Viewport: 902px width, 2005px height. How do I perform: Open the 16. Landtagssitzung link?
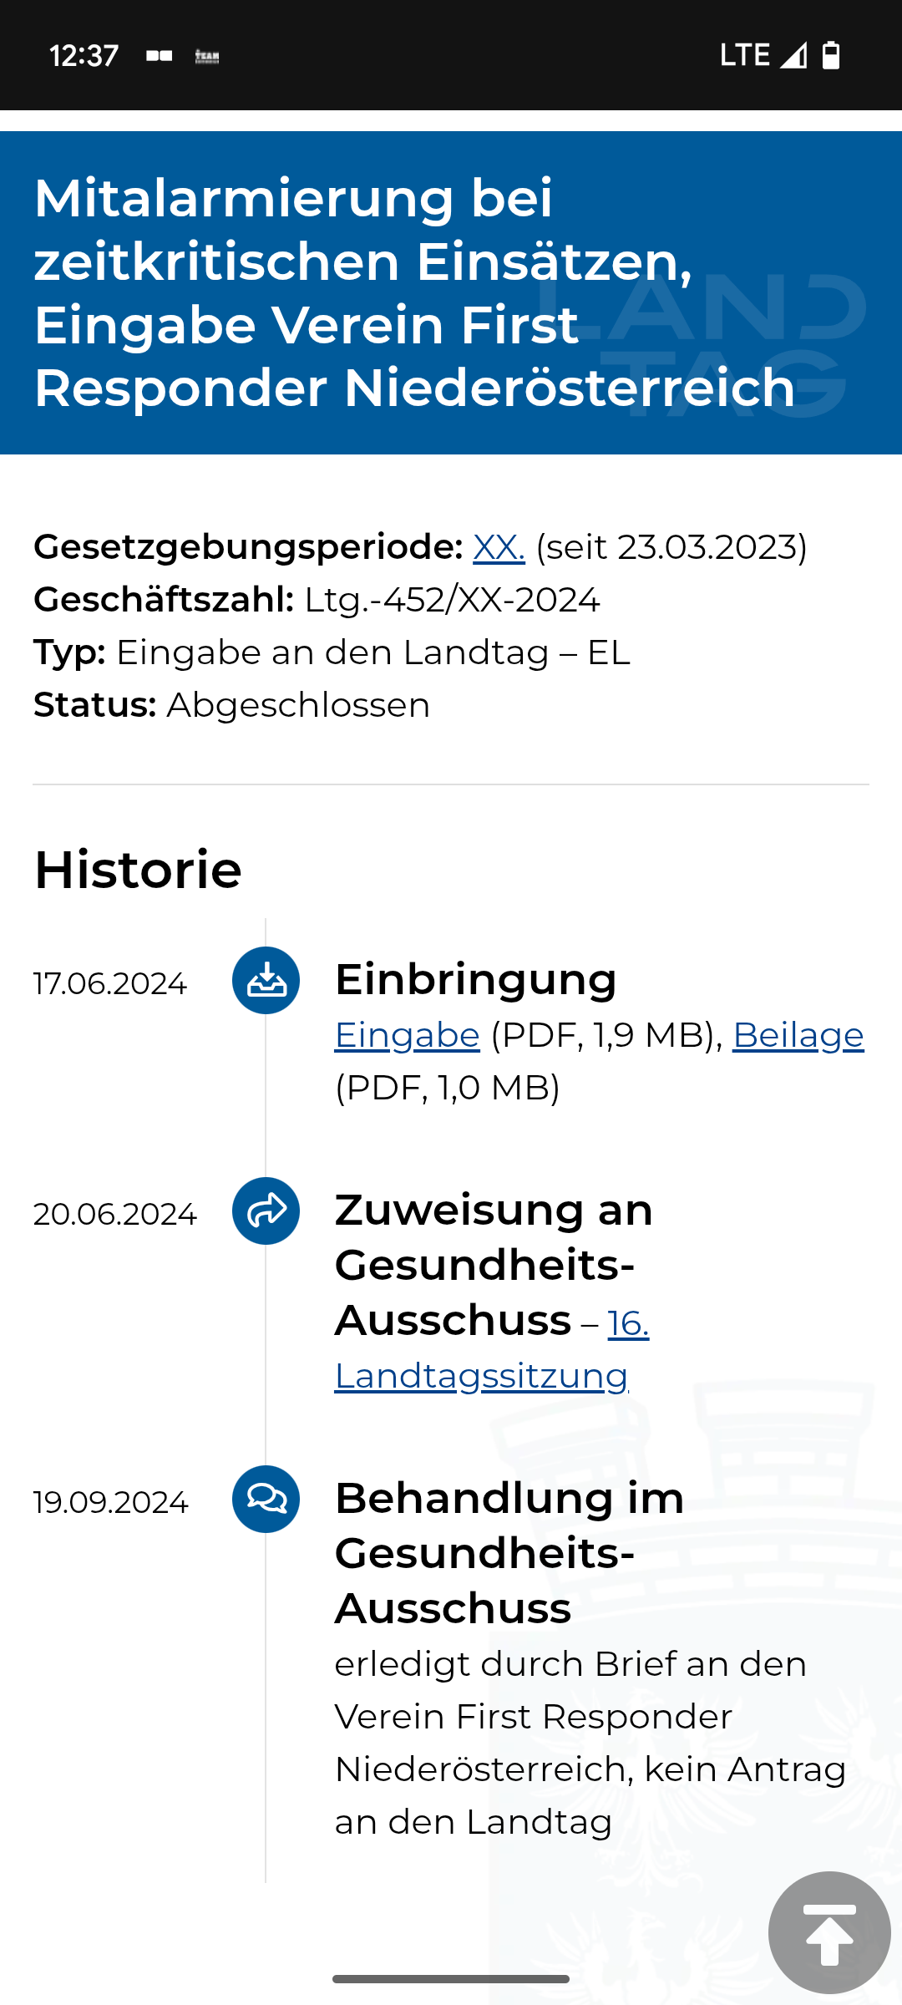coord(492,1349)
